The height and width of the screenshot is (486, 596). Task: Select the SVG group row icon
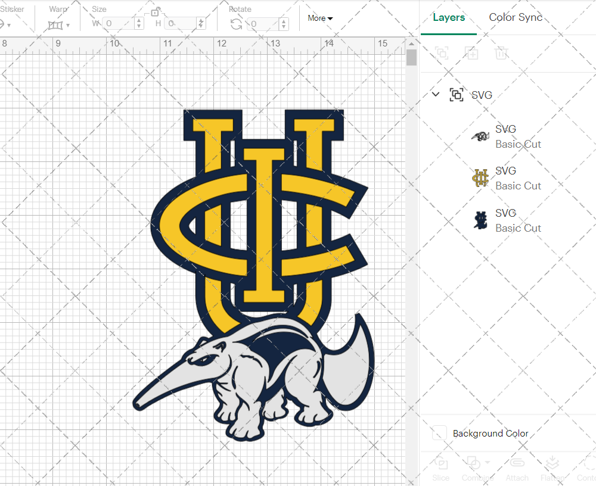[456, 95]
